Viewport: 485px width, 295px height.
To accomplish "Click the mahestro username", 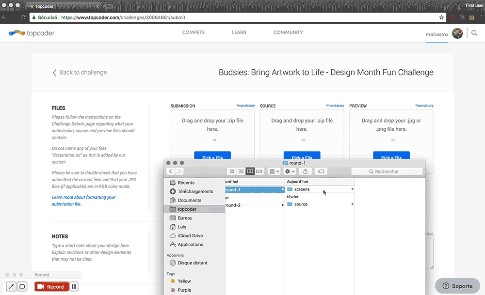I will click(436, 34).
